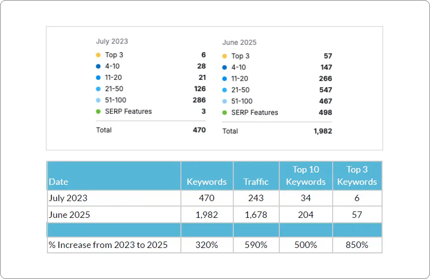Select the dark blue 4-10 dot under July 2023

click(x=98, y=67)
